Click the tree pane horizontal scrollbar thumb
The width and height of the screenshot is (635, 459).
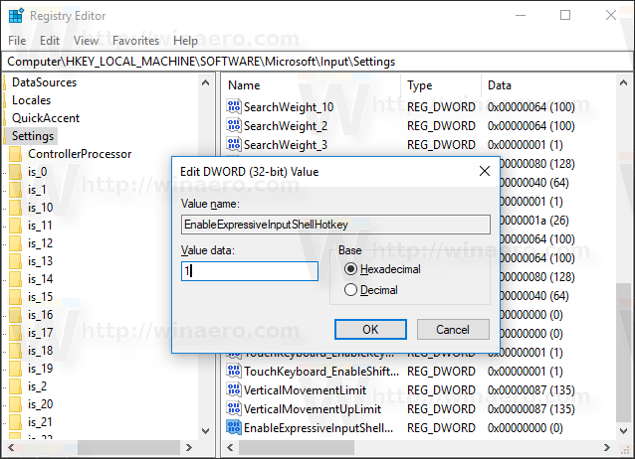tap(128, 447)
